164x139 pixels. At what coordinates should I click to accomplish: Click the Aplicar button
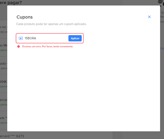tap(75, 38)
